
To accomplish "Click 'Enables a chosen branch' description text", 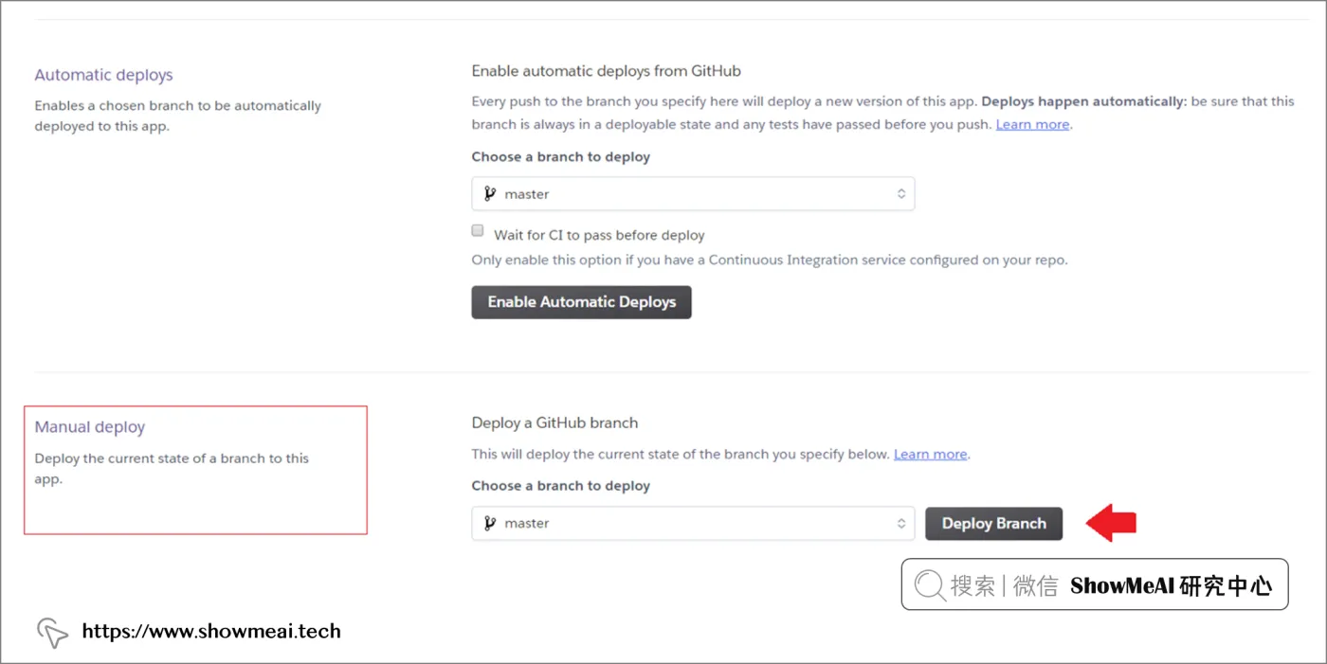I will [178, 116].
